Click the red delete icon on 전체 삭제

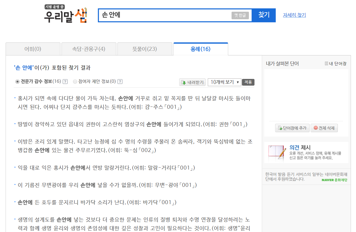tap(316, 128)
